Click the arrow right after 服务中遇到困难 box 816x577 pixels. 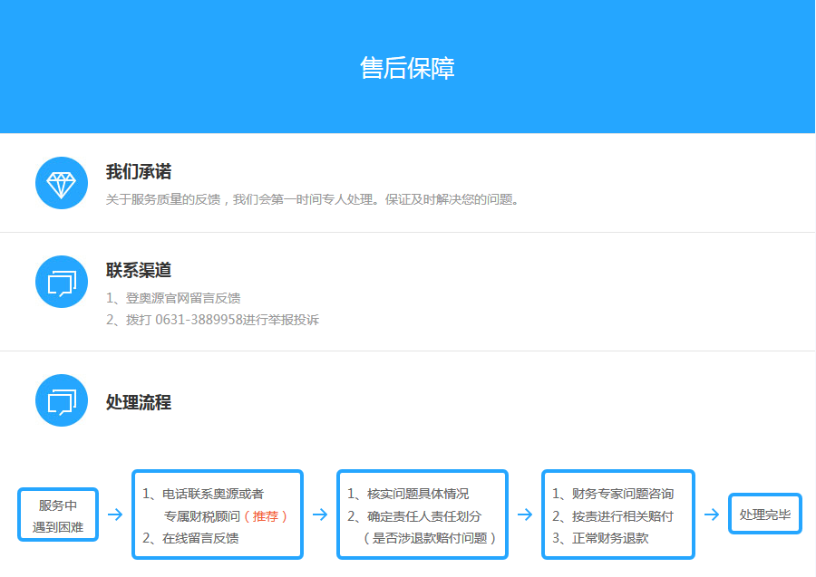coord(115,514)
